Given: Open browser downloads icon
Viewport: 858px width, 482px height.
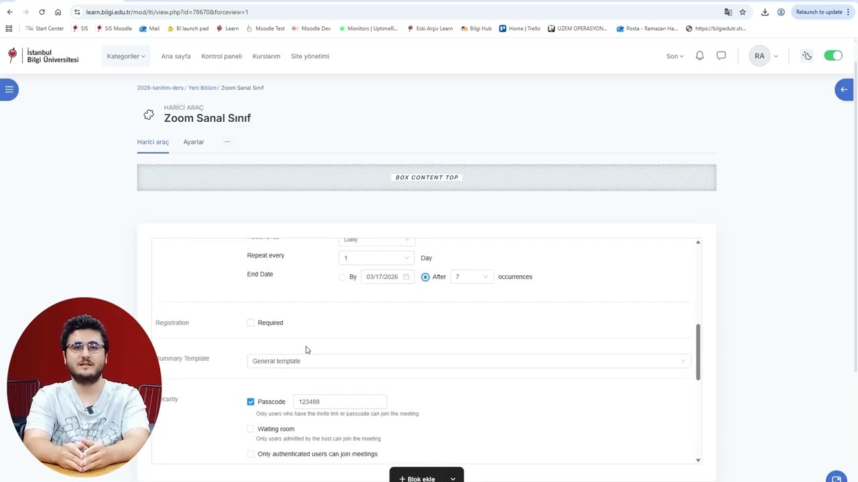Looking at the screenshot, I should (765, 12).
